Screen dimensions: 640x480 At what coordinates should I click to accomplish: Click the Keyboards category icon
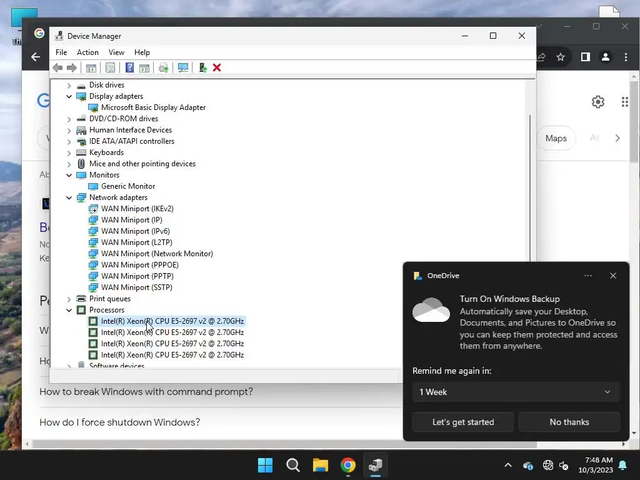point(81,152)
